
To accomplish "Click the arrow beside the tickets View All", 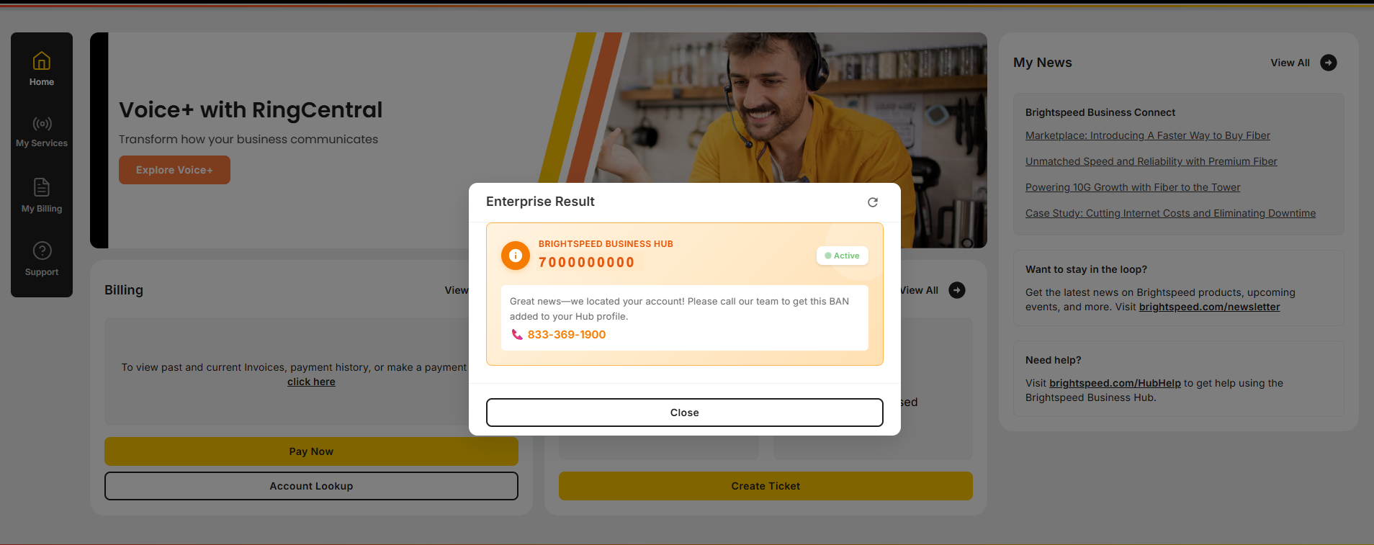I will (957, 290).
